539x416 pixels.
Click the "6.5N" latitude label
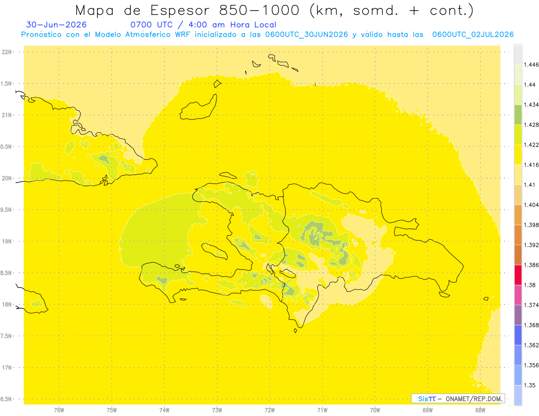click(x=7, y=399)
